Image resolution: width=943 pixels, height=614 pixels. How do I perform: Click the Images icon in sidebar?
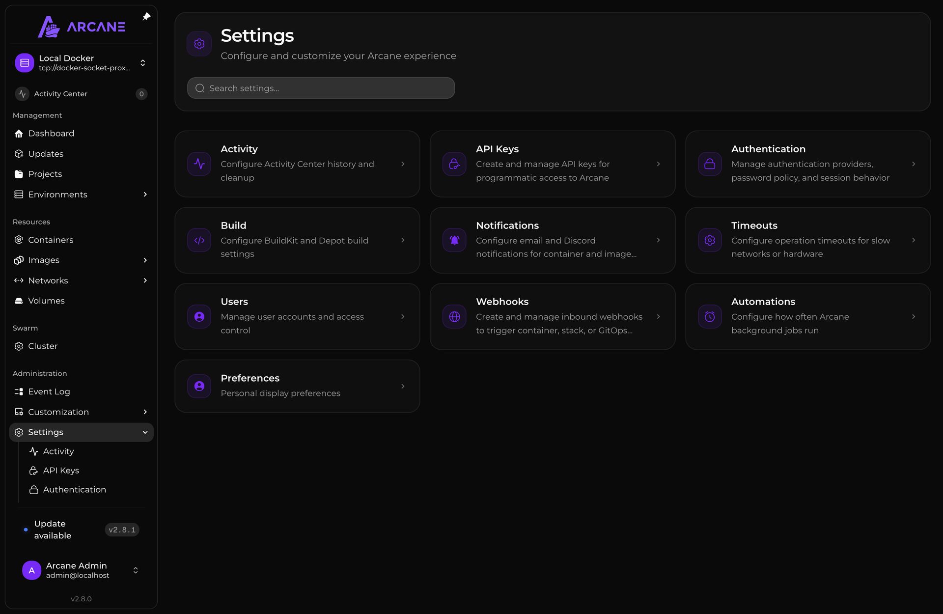(x=19, y=260)
